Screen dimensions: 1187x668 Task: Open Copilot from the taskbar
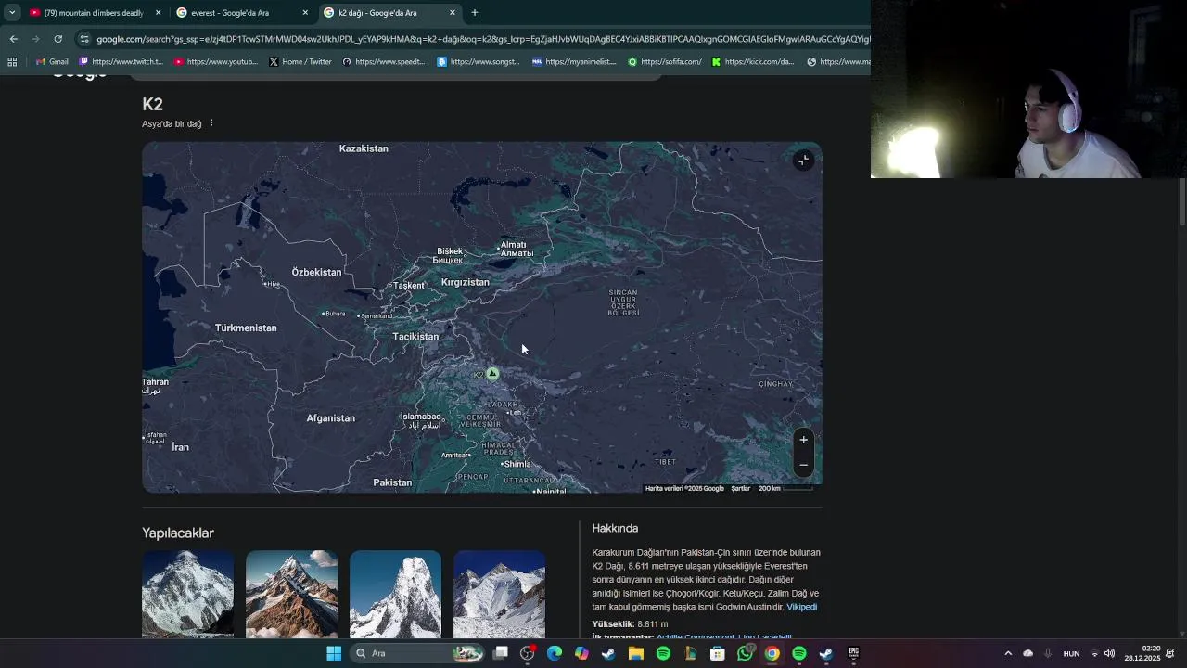(x=581, y=653)
